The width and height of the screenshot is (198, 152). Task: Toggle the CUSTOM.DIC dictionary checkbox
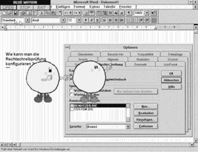coord(72,109)
